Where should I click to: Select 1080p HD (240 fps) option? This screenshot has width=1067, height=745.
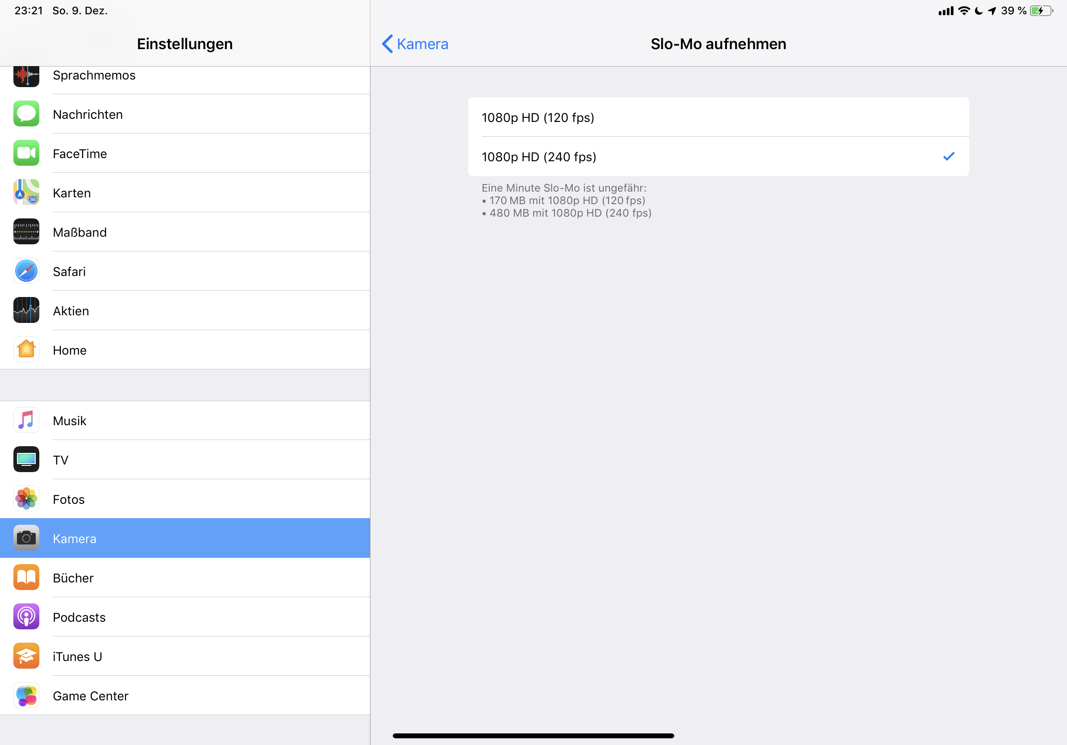[x=718, y=157]
